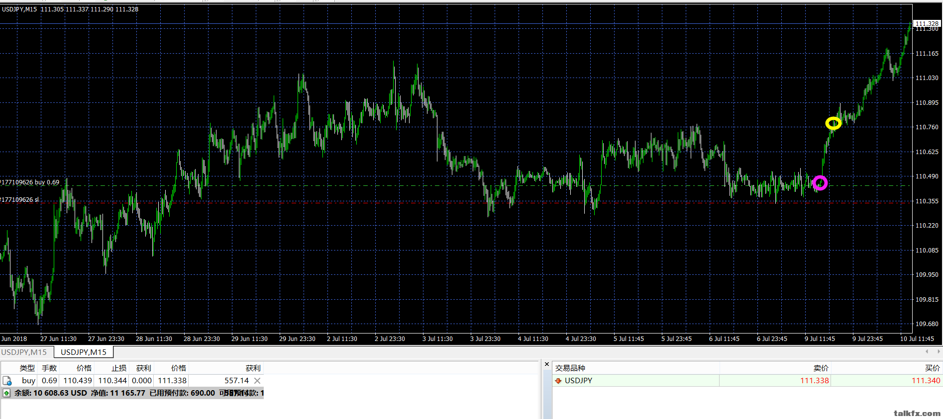The image size is (943, 419).
Task: Click the 109.680 price axis label
Action: pyautogui.click(x=927, y=324)
